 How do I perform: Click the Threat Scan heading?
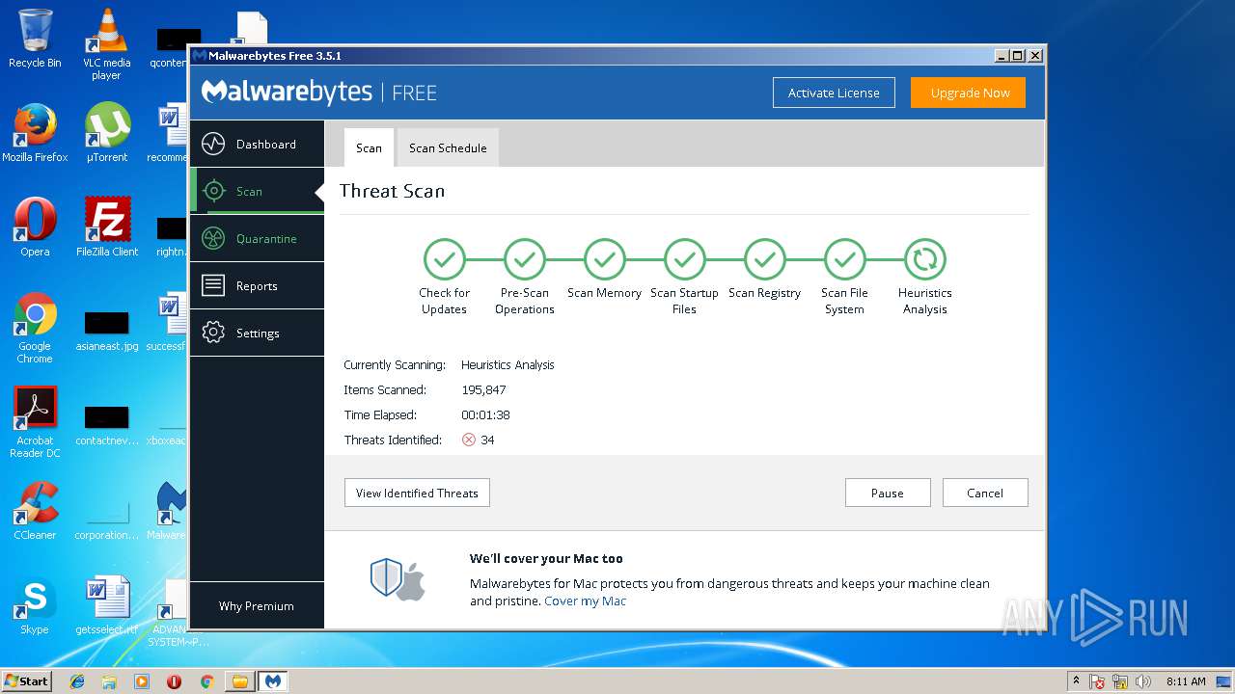coord(392,191)
